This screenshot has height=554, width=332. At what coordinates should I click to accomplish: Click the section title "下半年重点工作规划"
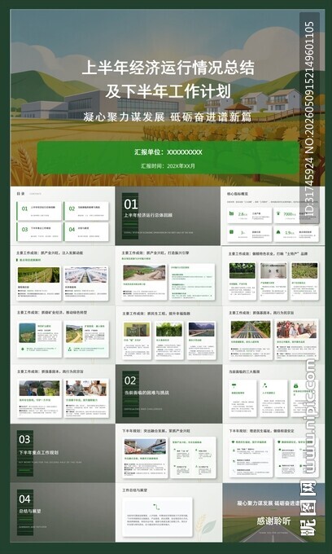39,452
